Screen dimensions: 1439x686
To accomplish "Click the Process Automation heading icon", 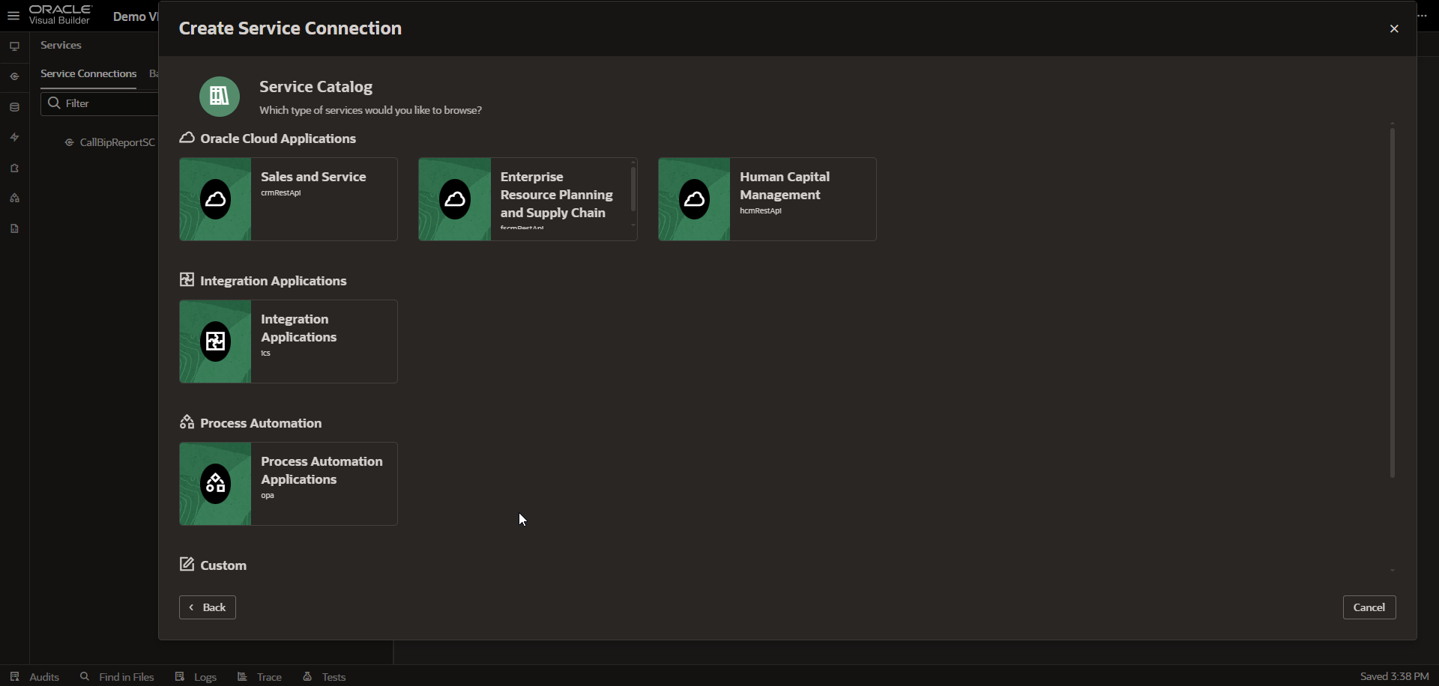I will tap(187, 422).
